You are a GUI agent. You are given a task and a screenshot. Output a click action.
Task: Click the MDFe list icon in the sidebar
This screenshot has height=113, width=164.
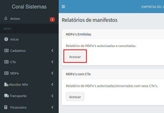(x=6, y=73)
